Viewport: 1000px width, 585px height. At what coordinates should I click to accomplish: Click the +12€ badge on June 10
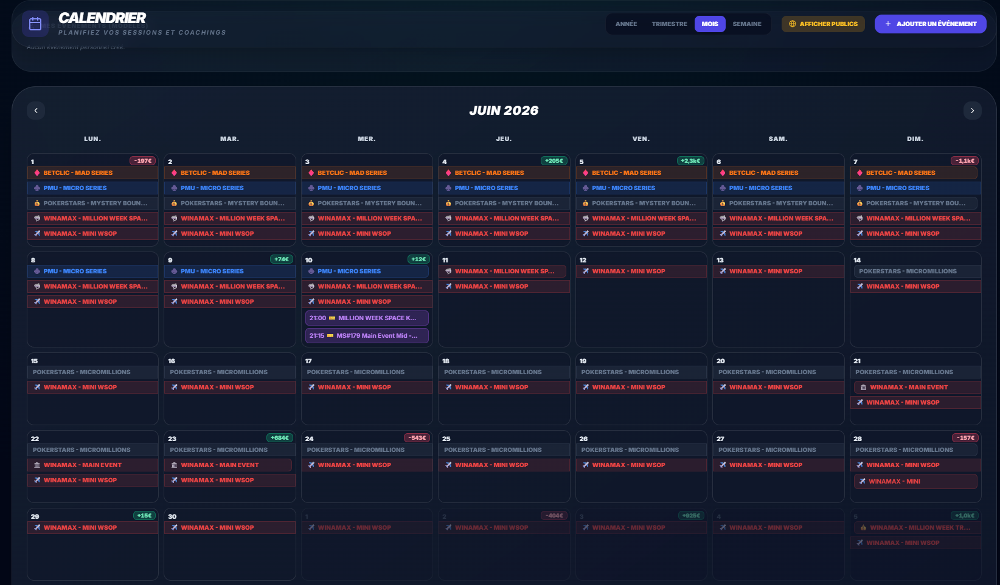click(418, 259)
